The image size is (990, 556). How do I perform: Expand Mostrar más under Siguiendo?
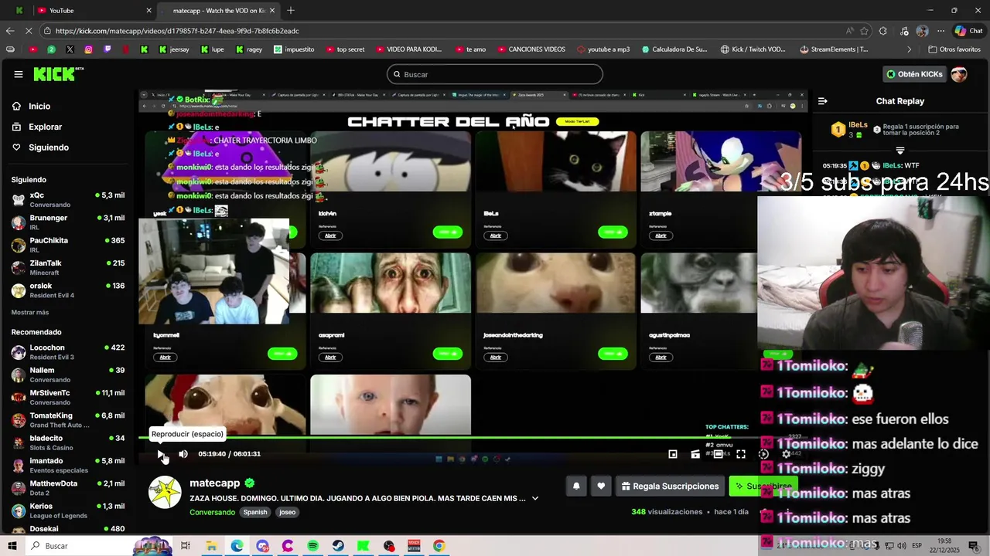pyautogui.click(x=30, y=312)
